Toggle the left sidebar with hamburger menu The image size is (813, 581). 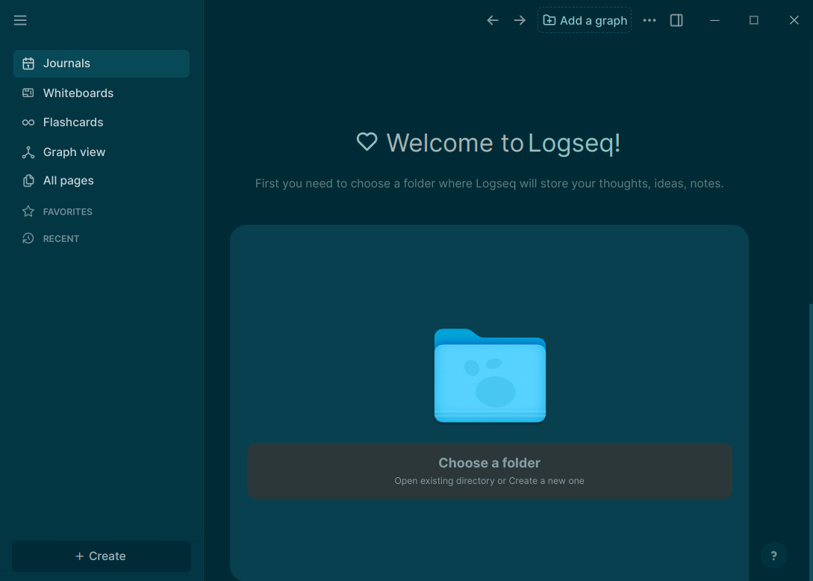(x=20, y=20)
